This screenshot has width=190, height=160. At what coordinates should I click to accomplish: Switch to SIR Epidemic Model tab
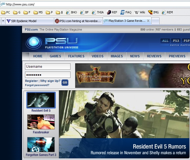(29, 21)
